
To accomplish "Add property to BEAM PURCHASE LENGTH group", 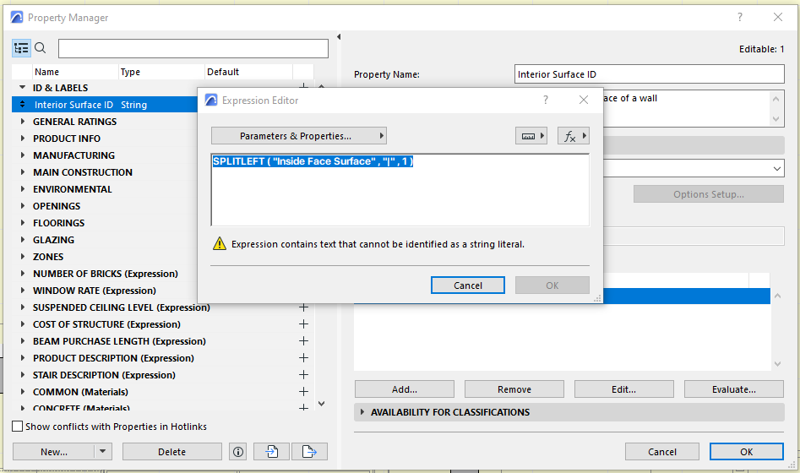I will pyautogui.click(x=303, y=341).
